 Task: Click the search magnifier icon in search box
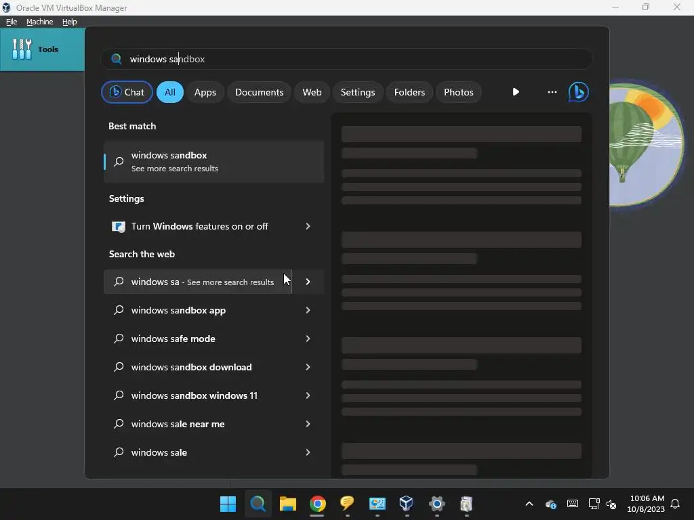point(117,59)
